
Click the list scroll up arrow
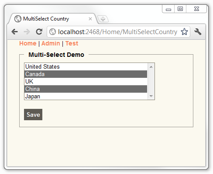pyautogui.click(x=151, y=67)
